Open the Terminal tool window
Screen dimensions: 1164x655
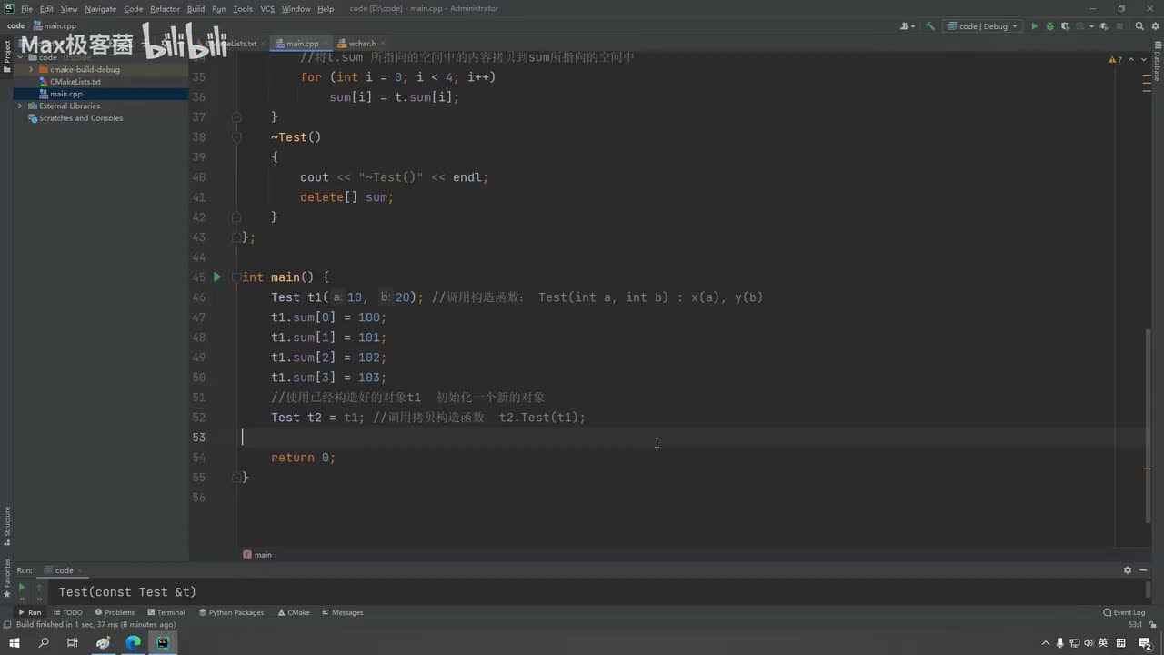pyautogui.click(x=166, y=612)
